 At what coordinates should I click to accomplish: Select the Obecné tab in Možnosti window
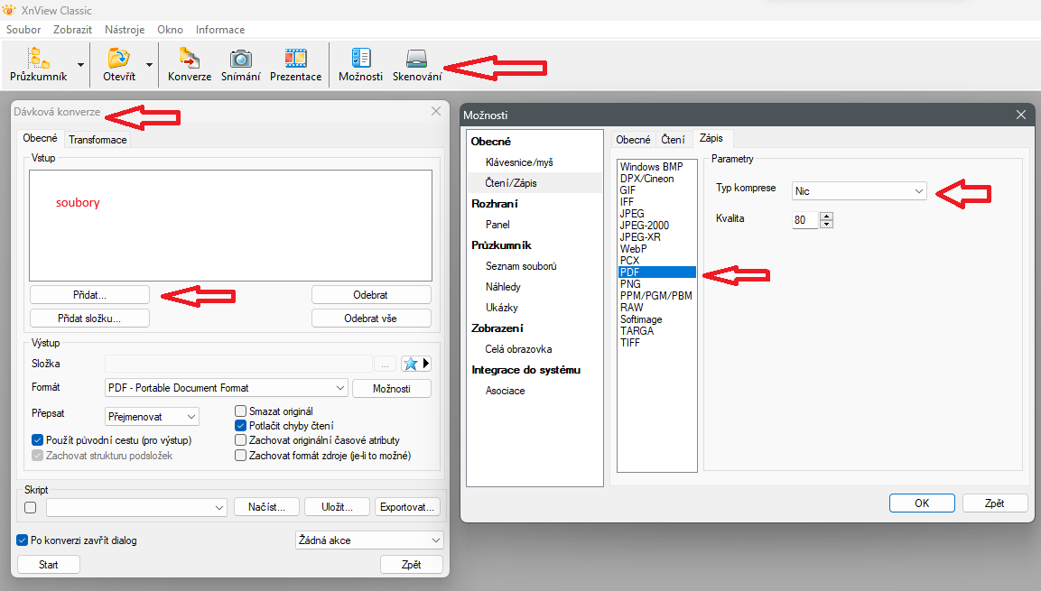point(633,139)
